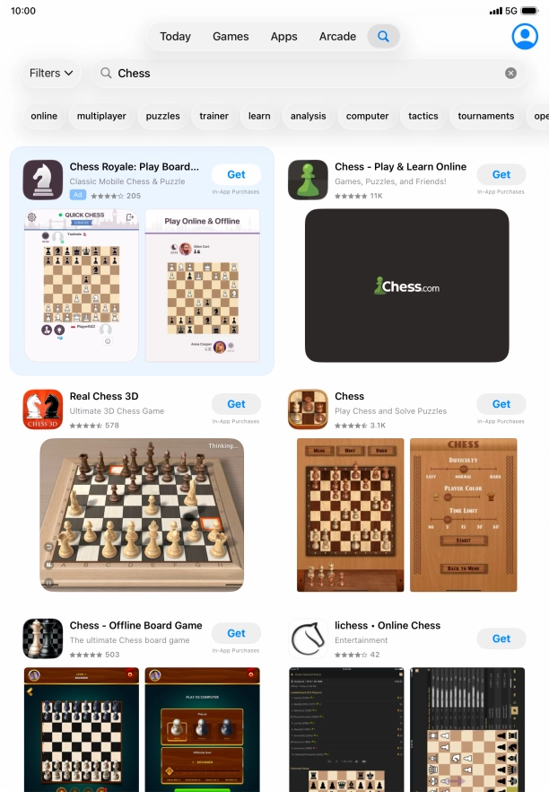Expand the Filters dropdown

pos(51,74)
